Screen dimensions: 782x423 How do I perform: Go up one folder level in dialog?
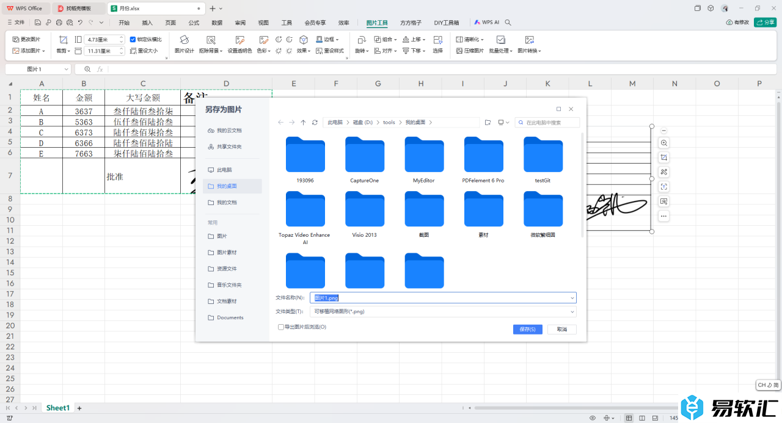303,122
